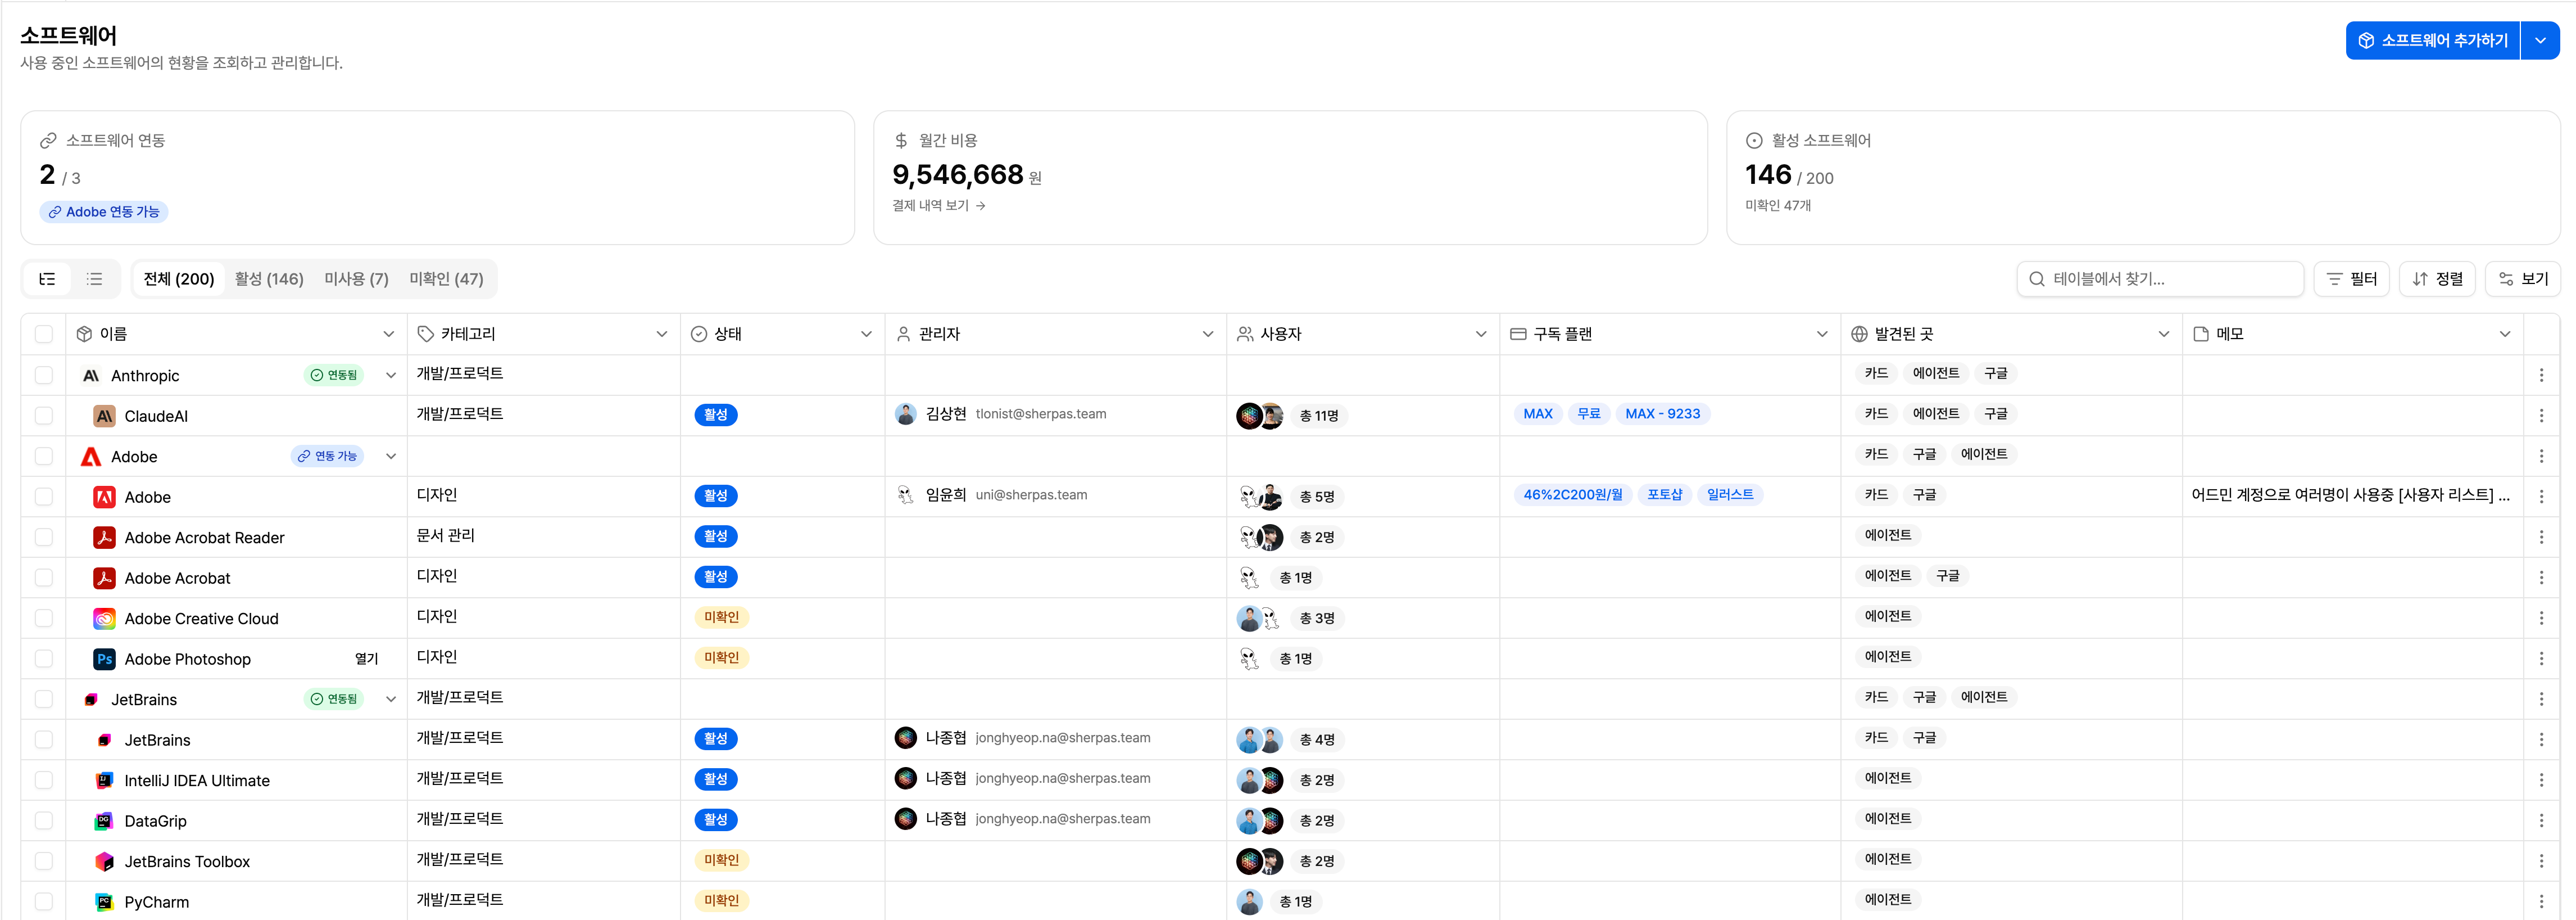This screenshot has width=2576, height=920.
Task: Click the 테이블에서 찾기 search field
Action: (x=2160, y=279)
